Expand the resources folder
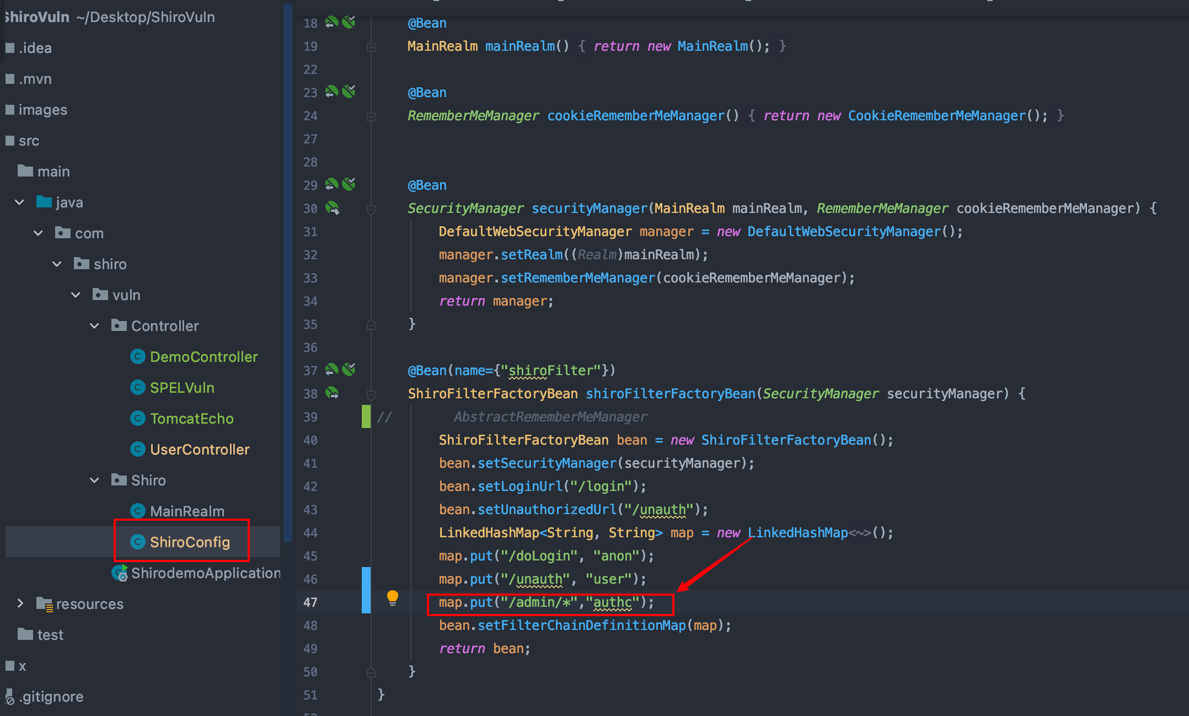Screen dimensions: 1189x716 (x=20, y=603)
